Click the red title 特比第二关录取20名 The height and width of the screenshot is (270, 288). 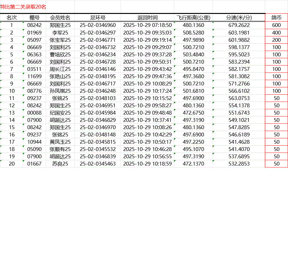(23, 7)
